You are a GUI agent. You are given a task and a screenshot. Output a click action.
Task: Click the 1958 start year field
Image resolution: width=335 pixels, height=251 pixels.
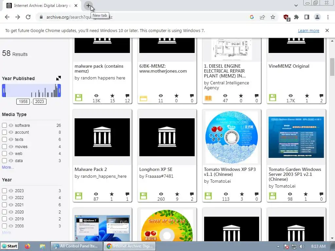pos(23,102)
